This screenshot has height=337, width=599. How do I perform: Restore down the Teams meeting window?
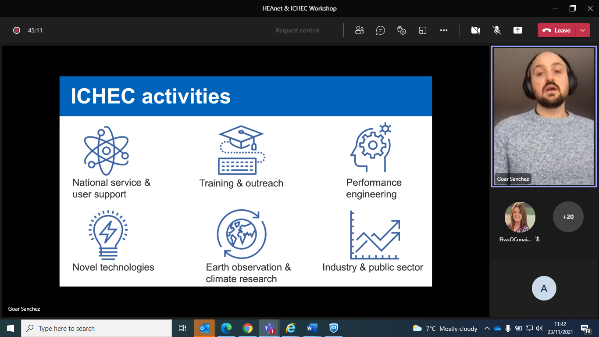pos(572,8)
